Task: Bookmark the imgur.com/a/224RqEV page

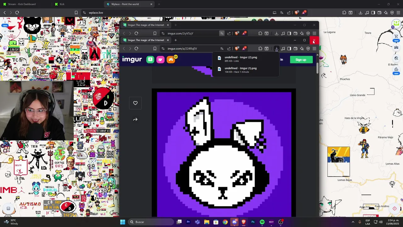Action: (155, 49)
